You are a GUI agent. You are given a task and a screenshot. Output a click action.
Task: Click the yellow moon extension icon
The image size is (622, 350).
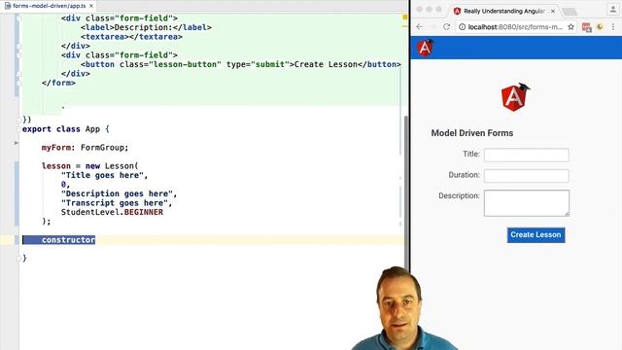(x=600, y=27)
